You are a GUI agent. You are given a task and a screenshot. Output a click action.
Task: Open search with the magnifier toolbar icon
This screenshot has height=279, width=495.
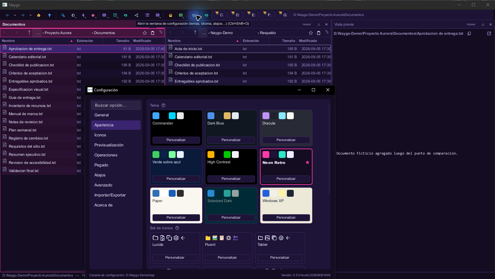coord(63,15)
